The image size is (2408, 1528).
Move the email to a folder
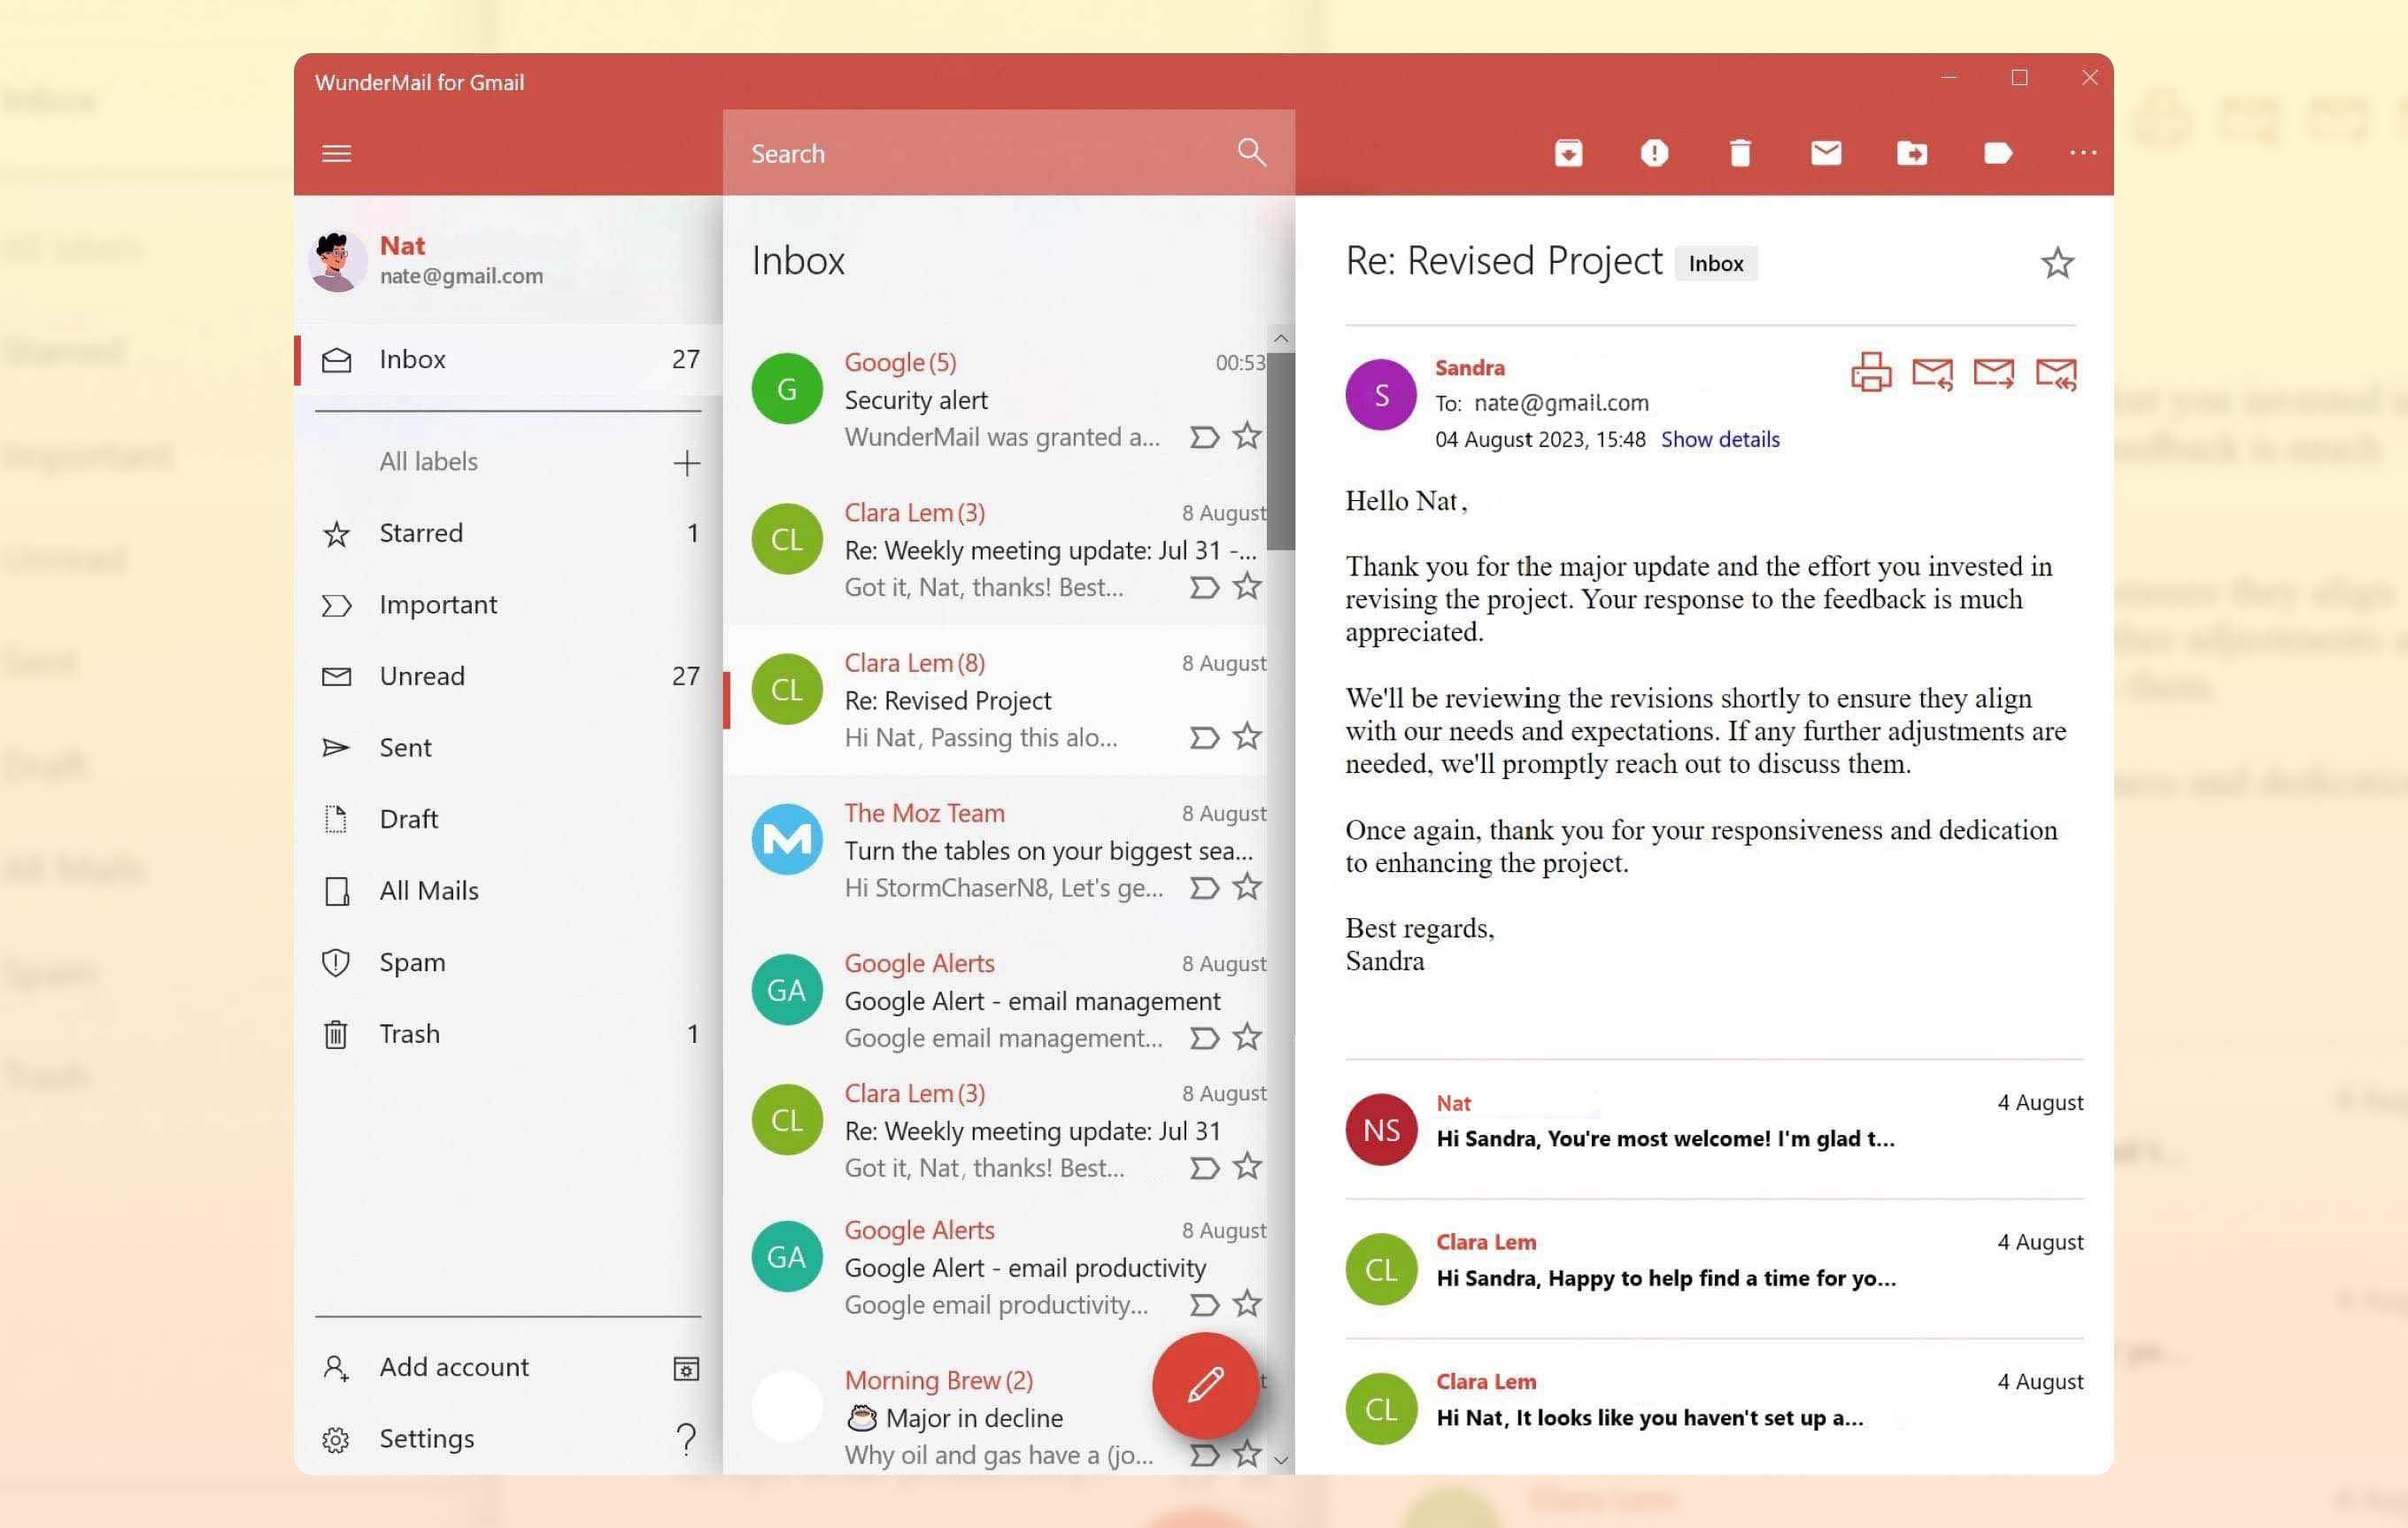[x=1912, y=153]
